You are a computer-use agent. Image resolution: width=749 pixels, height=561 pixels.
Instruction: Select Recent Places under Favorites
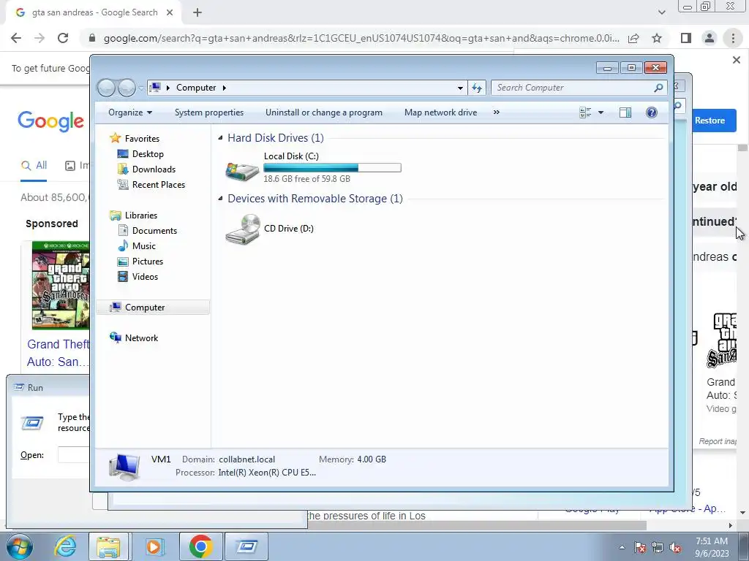[x=159, y=185]
